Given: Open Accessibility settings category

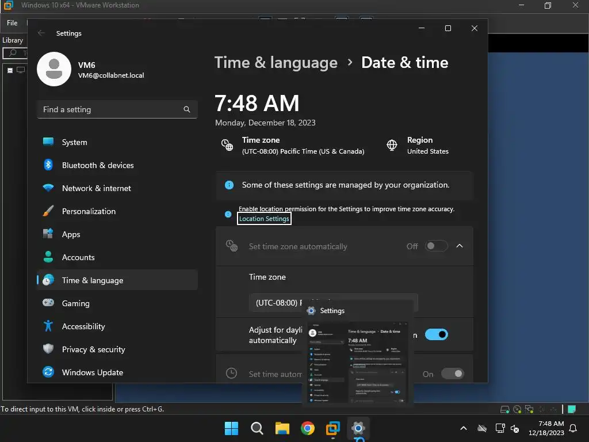Looking at the screenshot, I should click(117, 326).
